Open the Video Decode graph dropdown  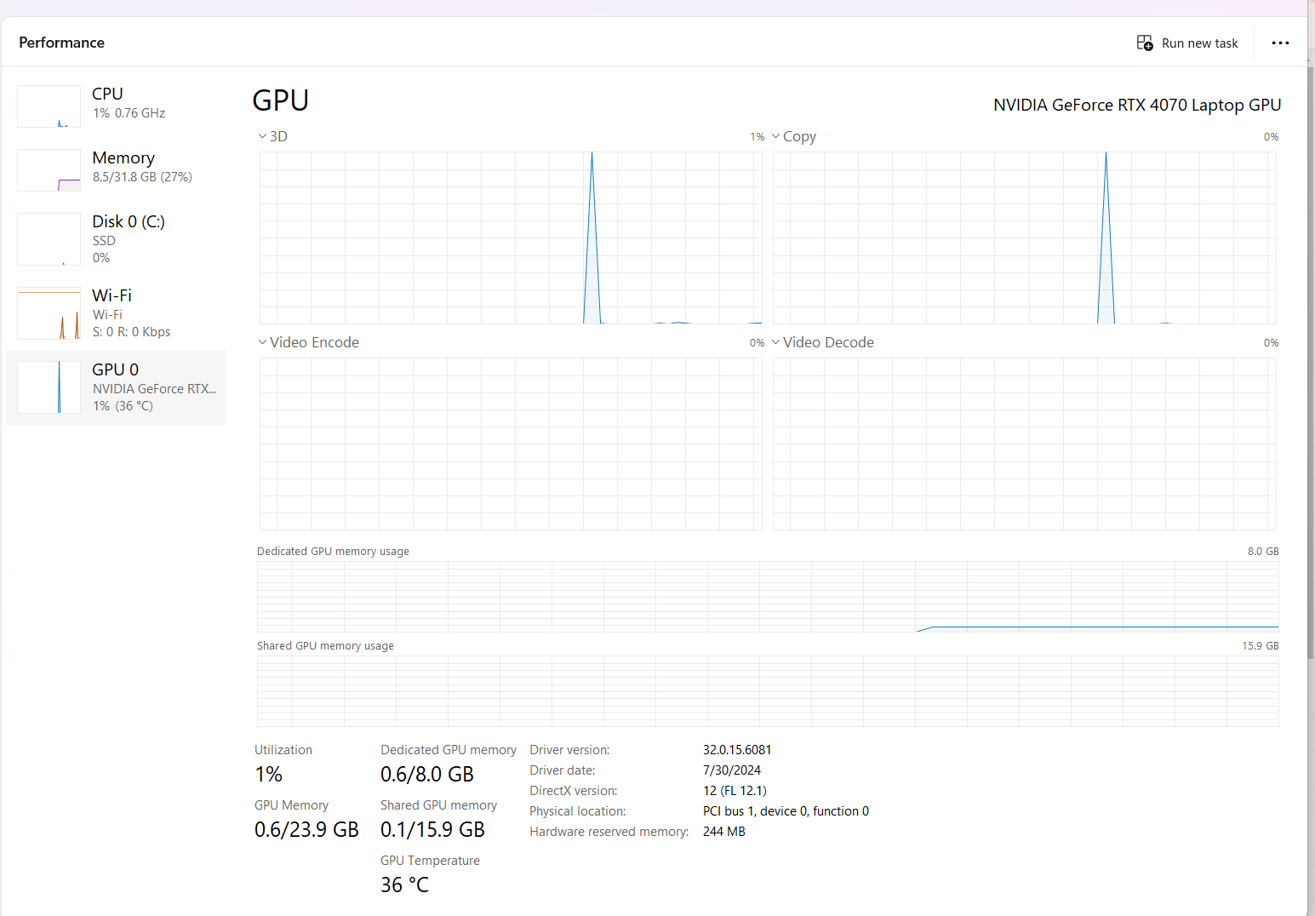(775, 342)
